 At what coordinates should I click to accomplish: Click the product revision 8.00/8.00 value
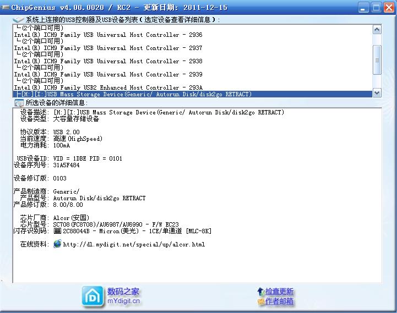pyautogui.click(x=68, y=205)
